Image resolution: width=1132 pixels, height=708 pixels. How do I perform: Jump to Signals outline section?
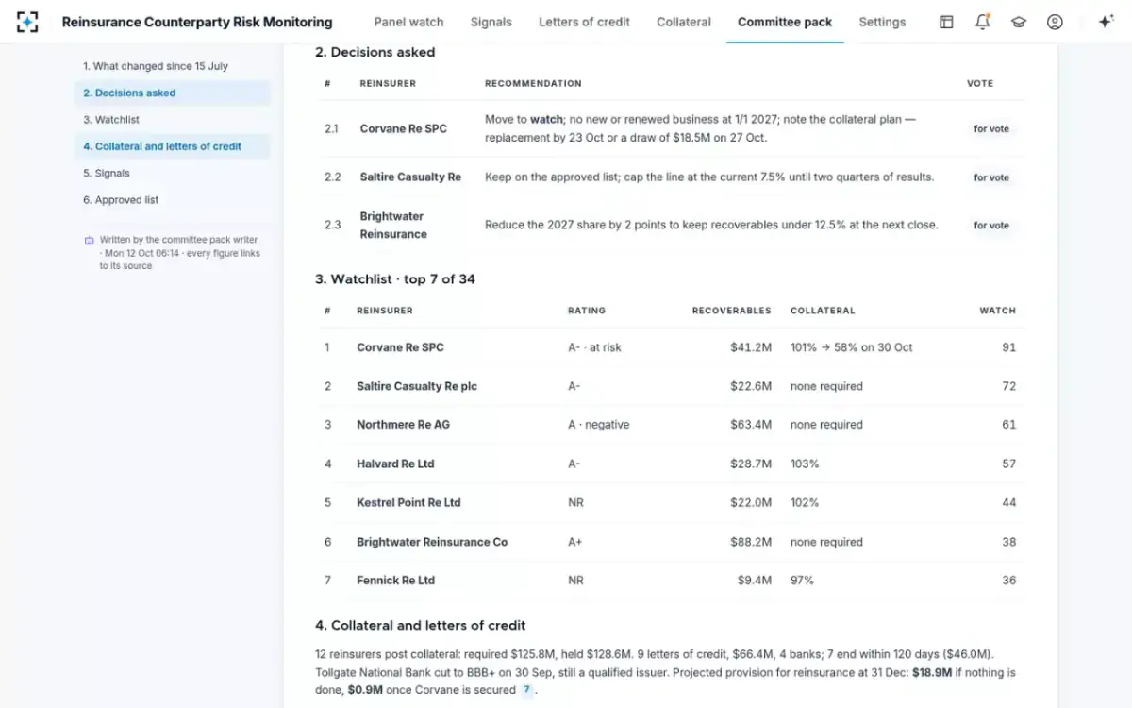172,173
